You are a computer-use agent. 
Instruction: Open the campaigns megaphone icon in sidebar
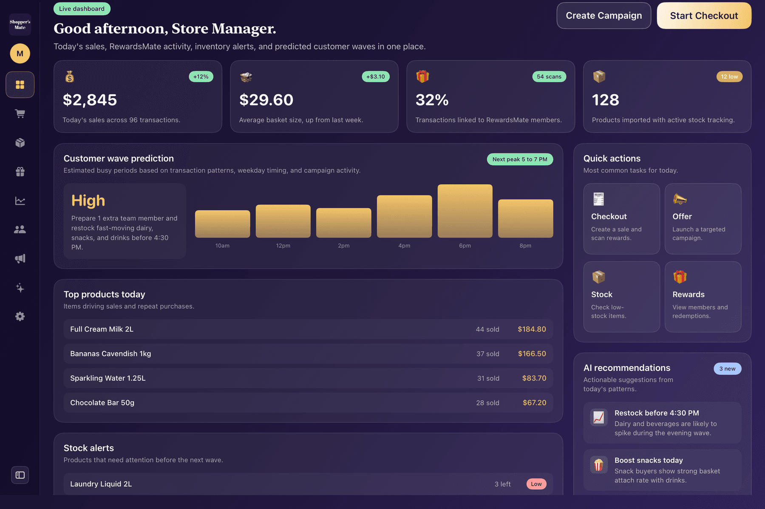pyautogui.click(x=20, y=258)
